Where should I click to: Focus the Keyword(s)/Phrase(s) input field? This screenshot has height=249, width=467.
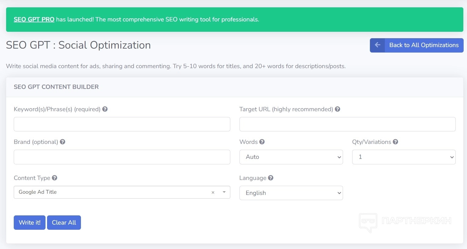coord(122,124)
